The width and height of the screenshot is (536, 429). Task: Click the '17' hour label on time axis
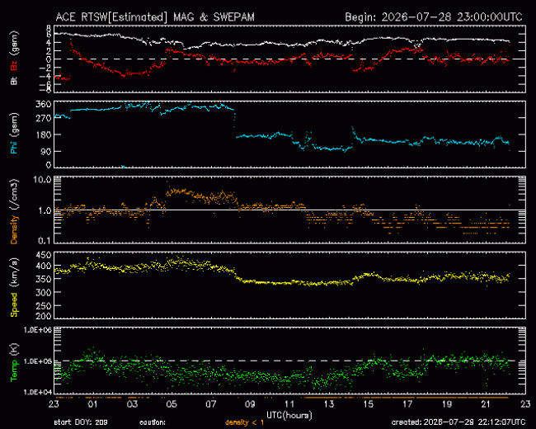pos(407,404)
